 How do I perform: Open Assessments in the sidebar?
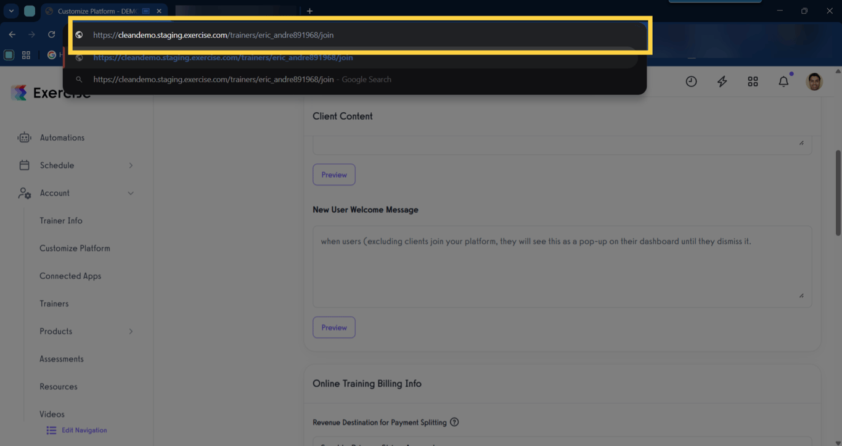[62, 359]
